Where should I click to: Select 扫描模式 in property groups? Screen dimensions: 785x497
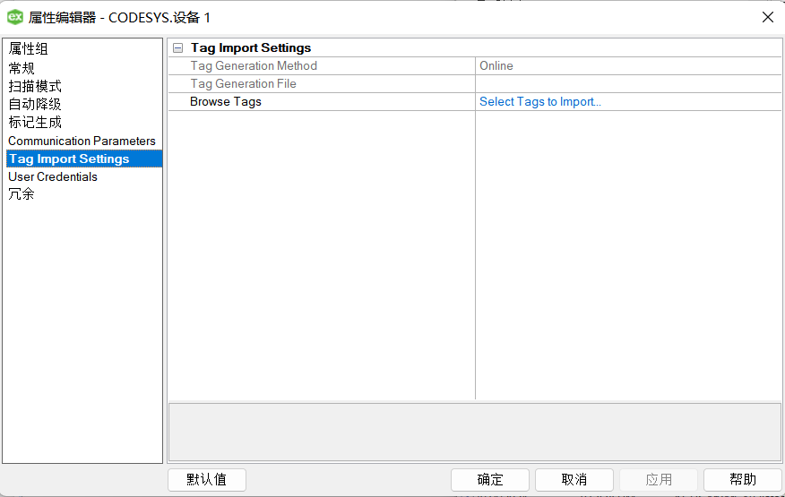[x=35, y=86]
